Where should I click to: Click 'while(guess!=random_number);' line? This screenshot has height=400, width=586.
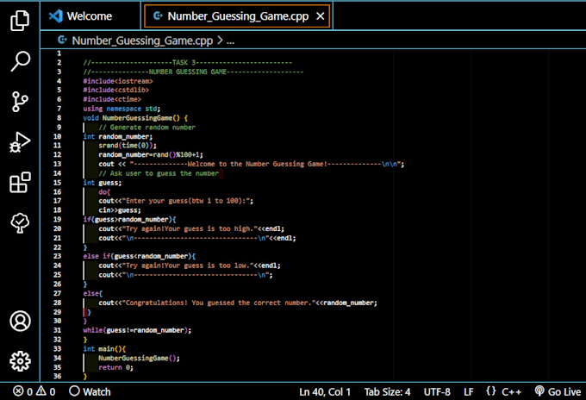pos(137,330)
